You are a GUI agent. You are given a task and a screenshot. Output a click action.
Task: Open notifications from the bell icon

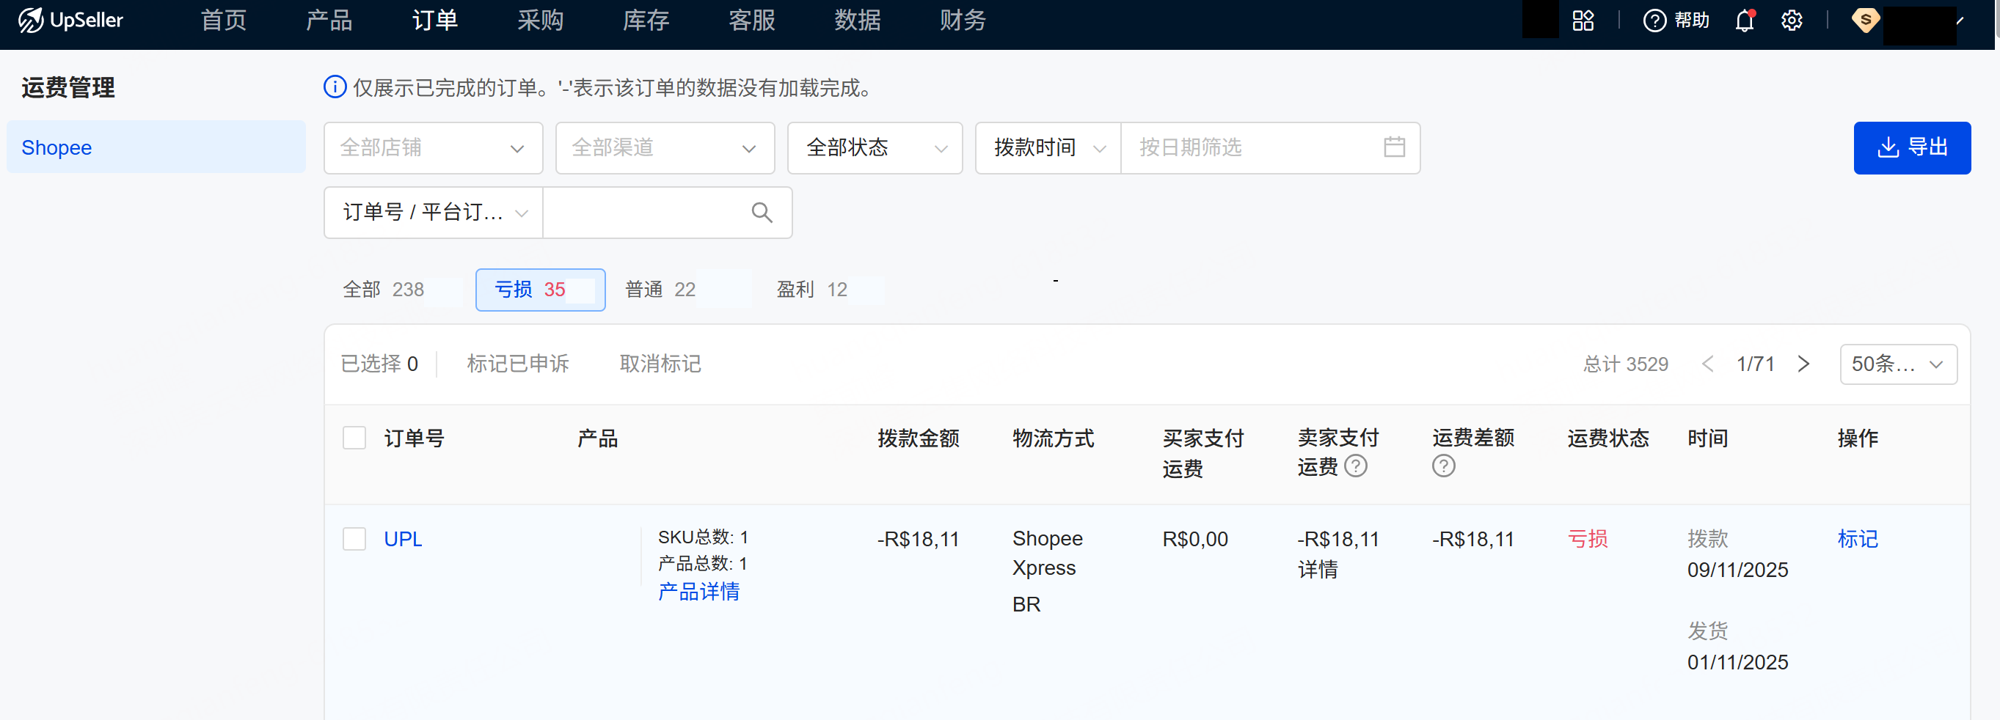[x=1744, y=21]
